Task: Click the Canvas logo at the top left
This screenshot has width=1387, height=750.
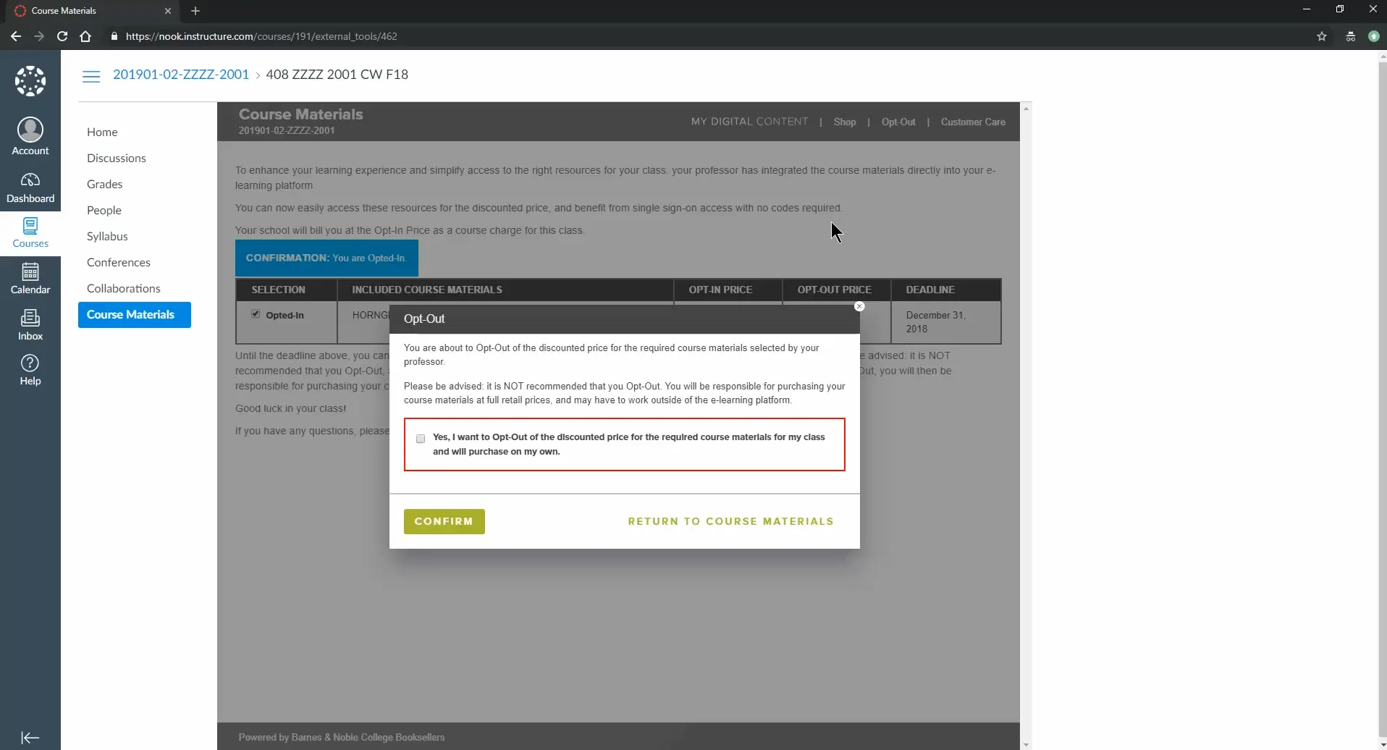Action: pos(29,80)
